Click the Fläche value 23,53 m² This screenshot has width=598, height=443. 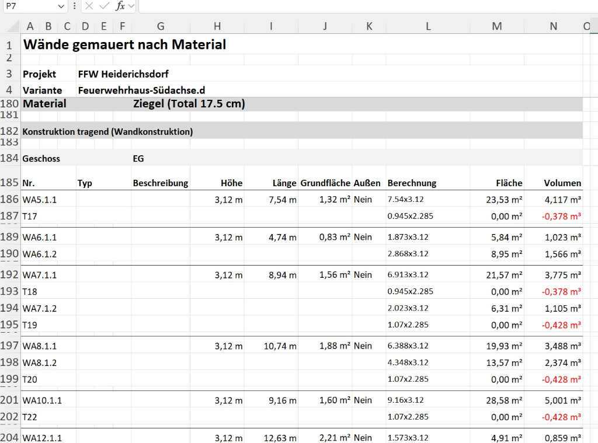[504, 200]
